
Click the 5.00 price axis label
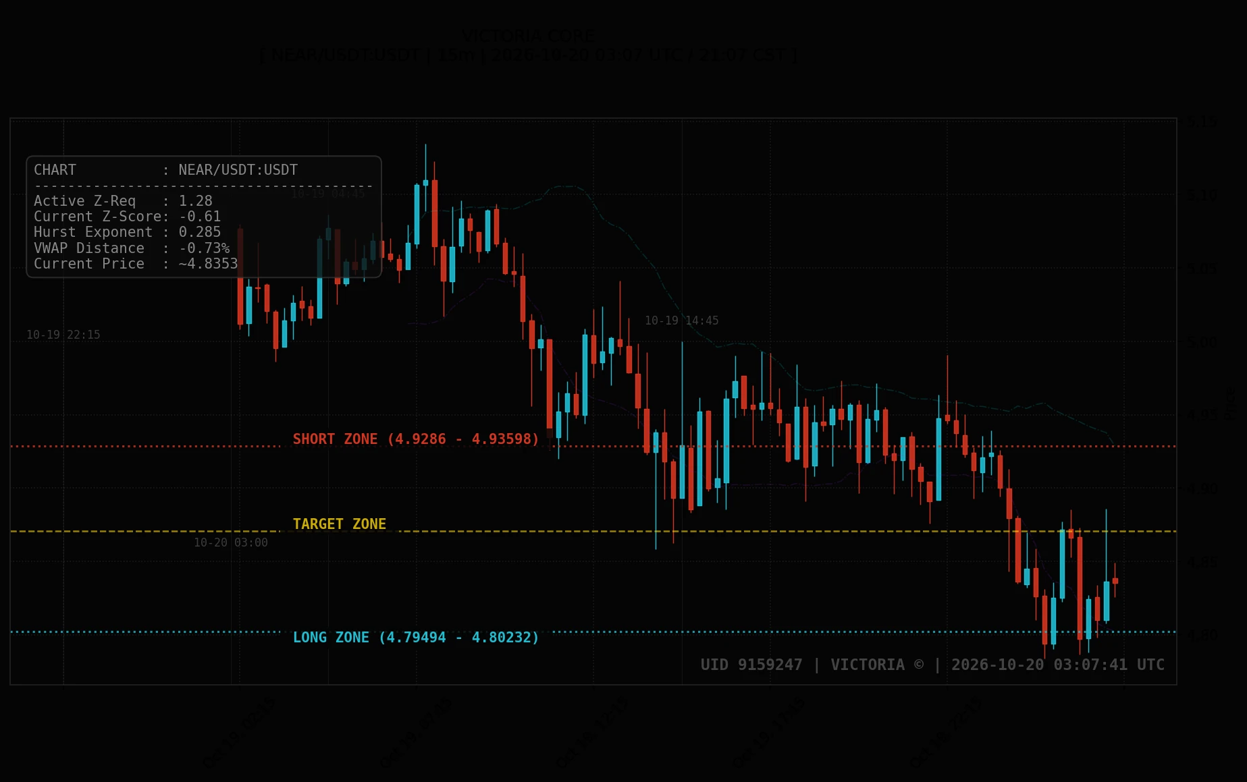pos(1202,342)
